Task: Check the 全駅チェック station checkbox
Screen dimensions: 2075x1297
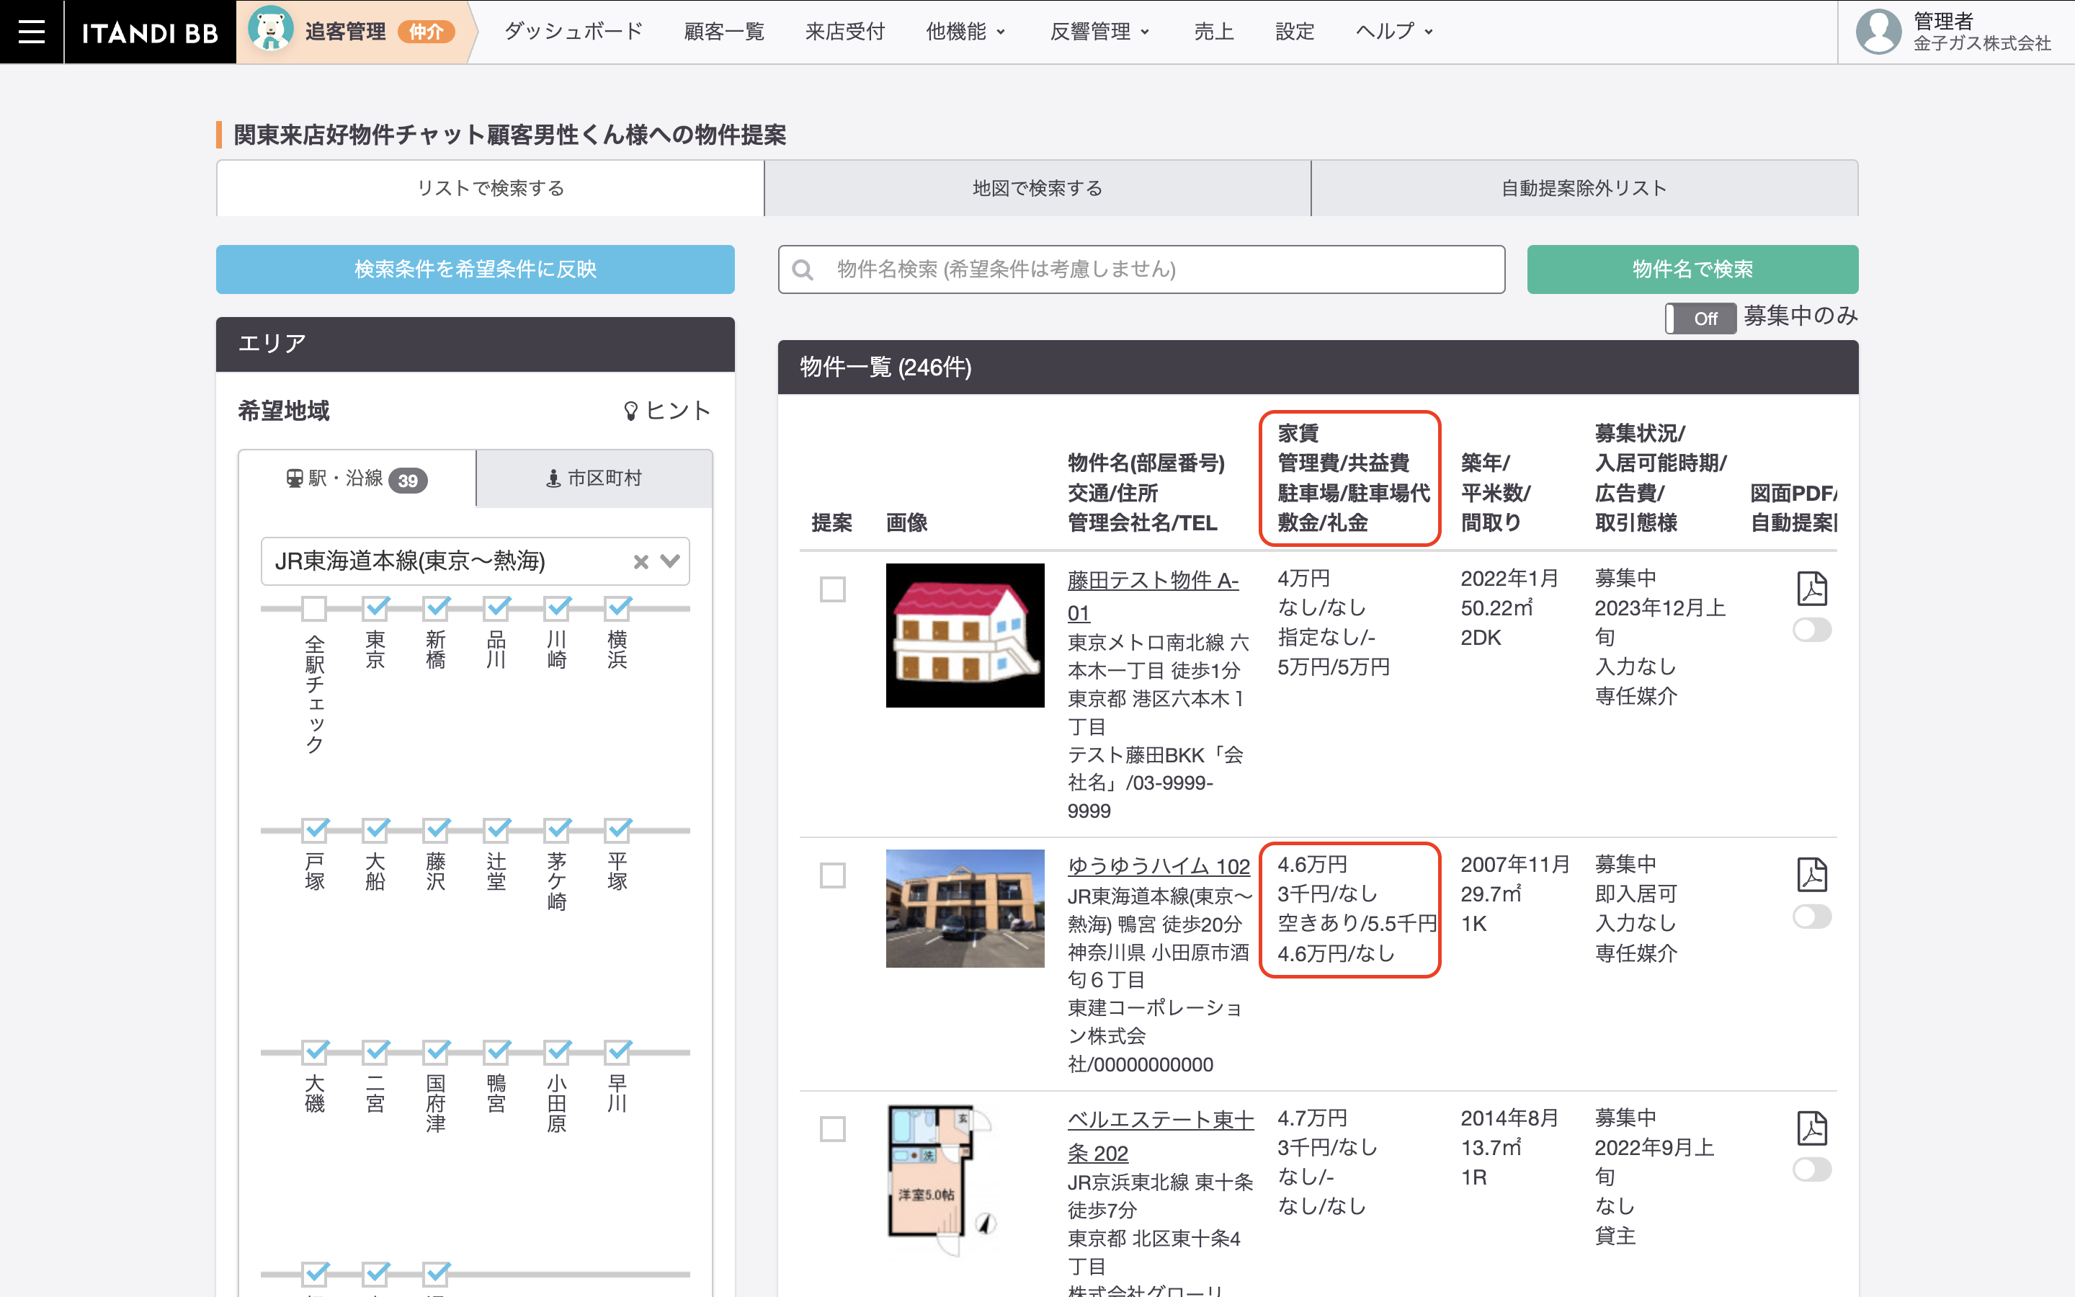Action: tap(315, 608)
